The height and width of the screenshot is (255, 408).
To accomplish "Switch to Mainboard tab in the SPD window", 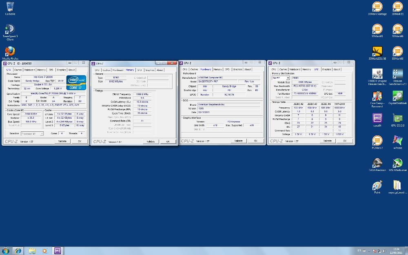I will (x=295, y=69).
